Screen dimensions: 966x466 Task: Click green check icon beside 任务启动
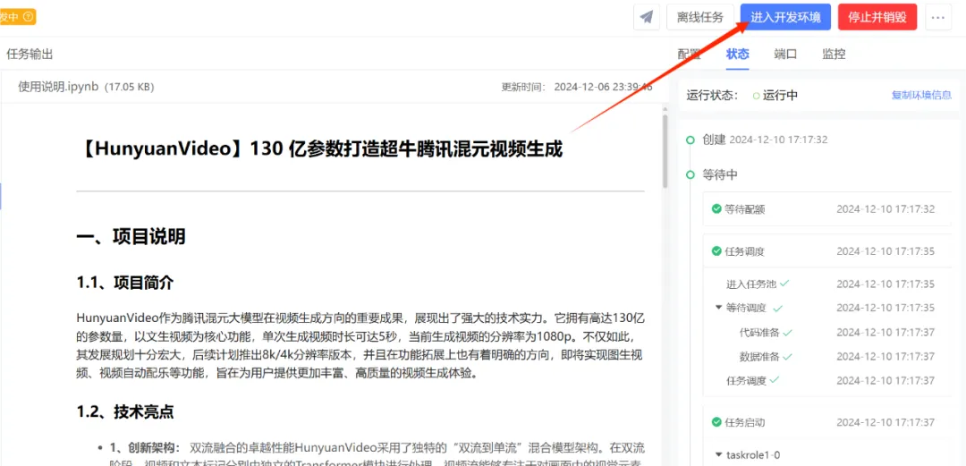(716, 422)
